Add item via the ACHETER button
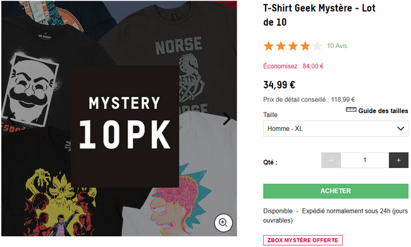The height and width of the screenshot is (247, 411). [336, 191]
